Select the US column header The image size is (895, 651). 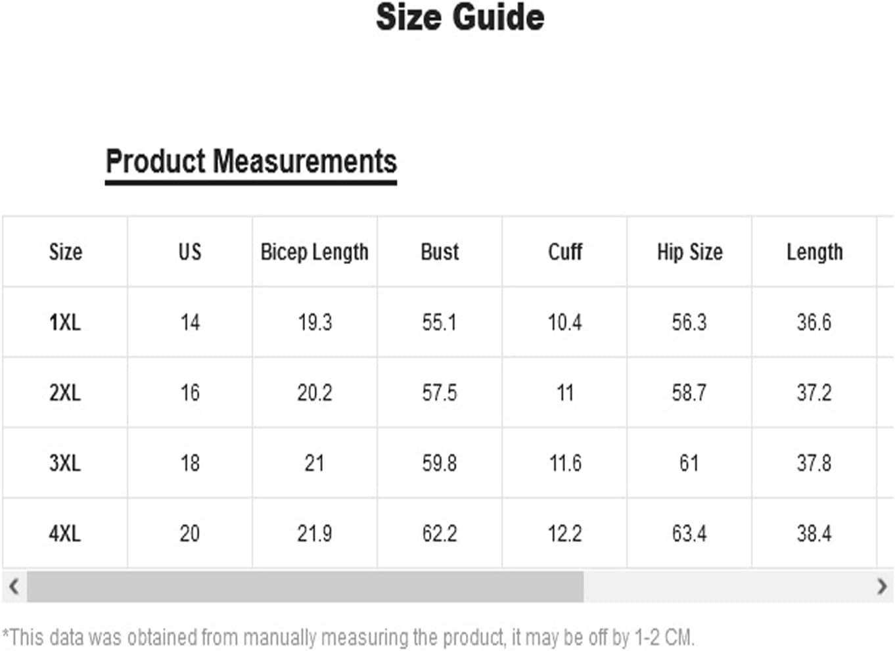pos(190,252)
